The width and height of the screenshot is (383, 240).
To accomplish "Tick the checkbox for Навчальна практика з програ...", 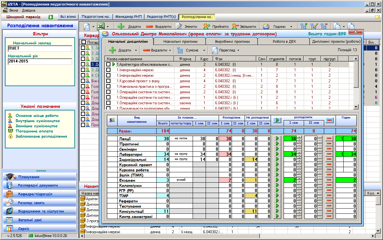I will tap(108, 86).
